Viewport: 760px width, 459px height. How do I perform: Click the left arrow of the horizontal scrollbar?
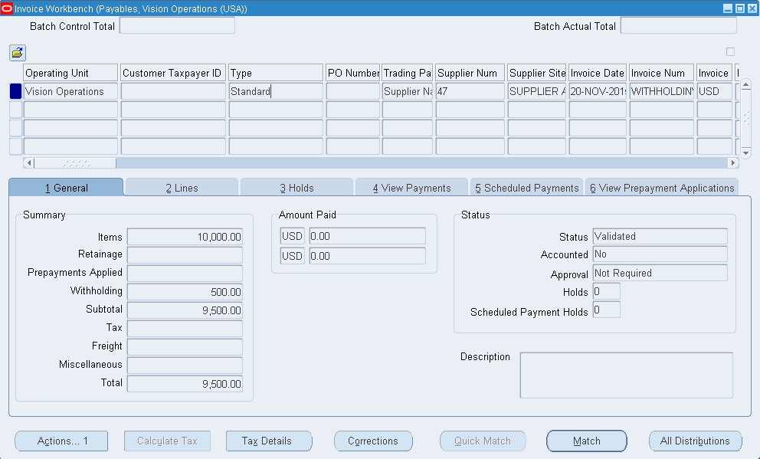pos(29,163)
